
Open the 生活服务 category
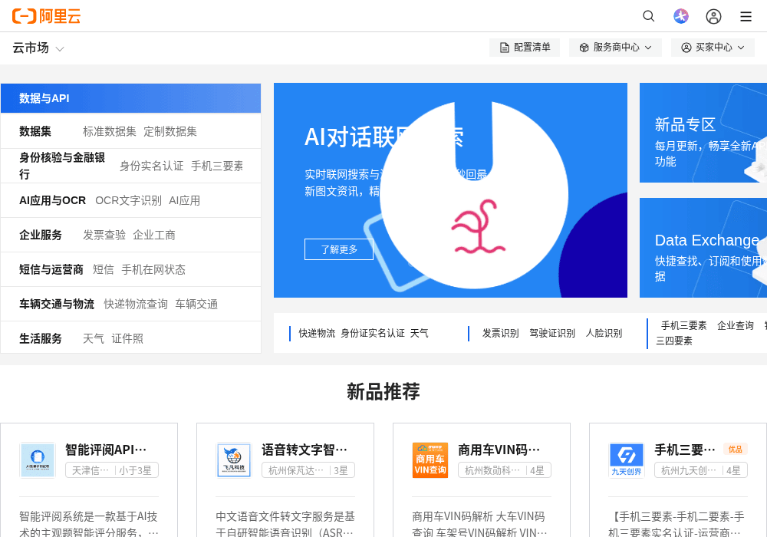(x=41, y=338)
